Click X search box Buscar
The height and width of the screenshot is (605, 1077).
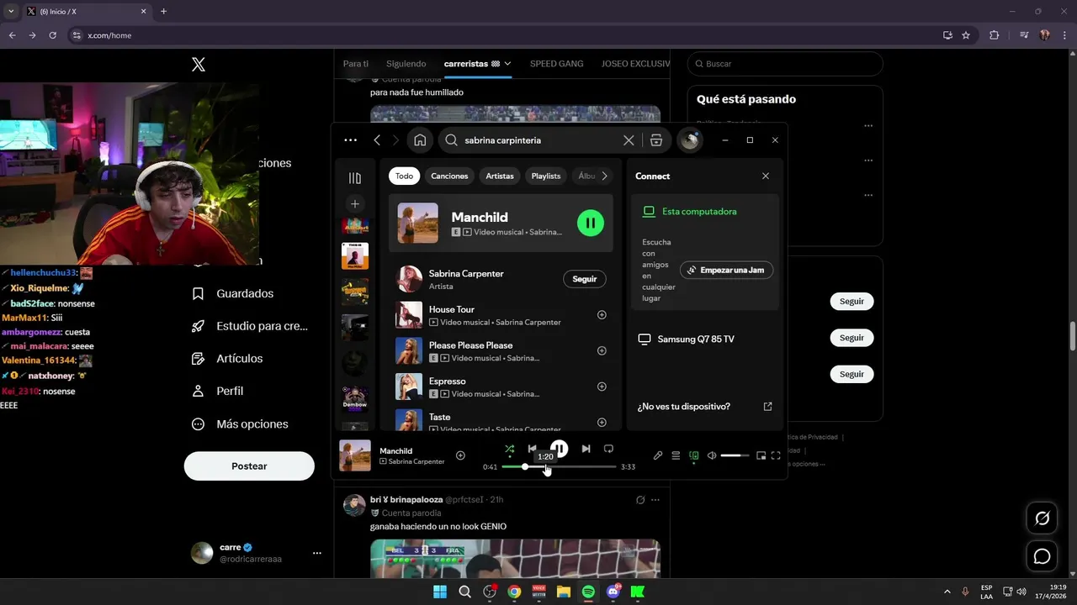coord(785,64)
